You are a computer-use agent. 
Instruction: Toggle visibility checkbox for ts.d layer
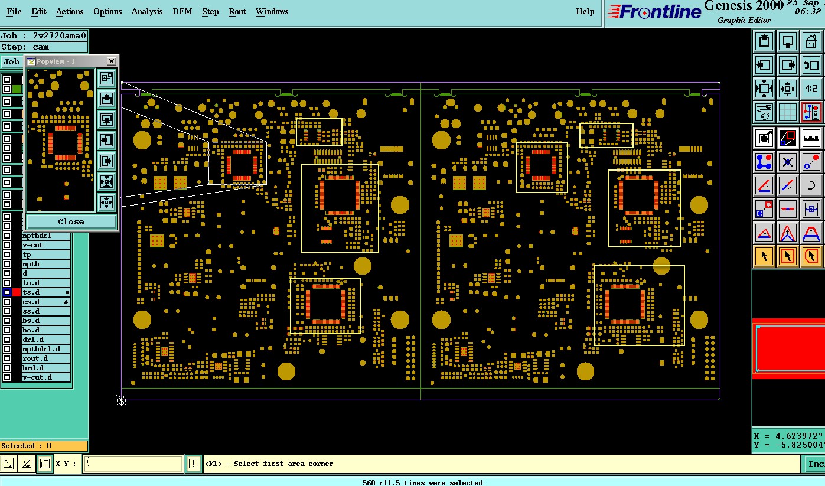click(7, 292)
